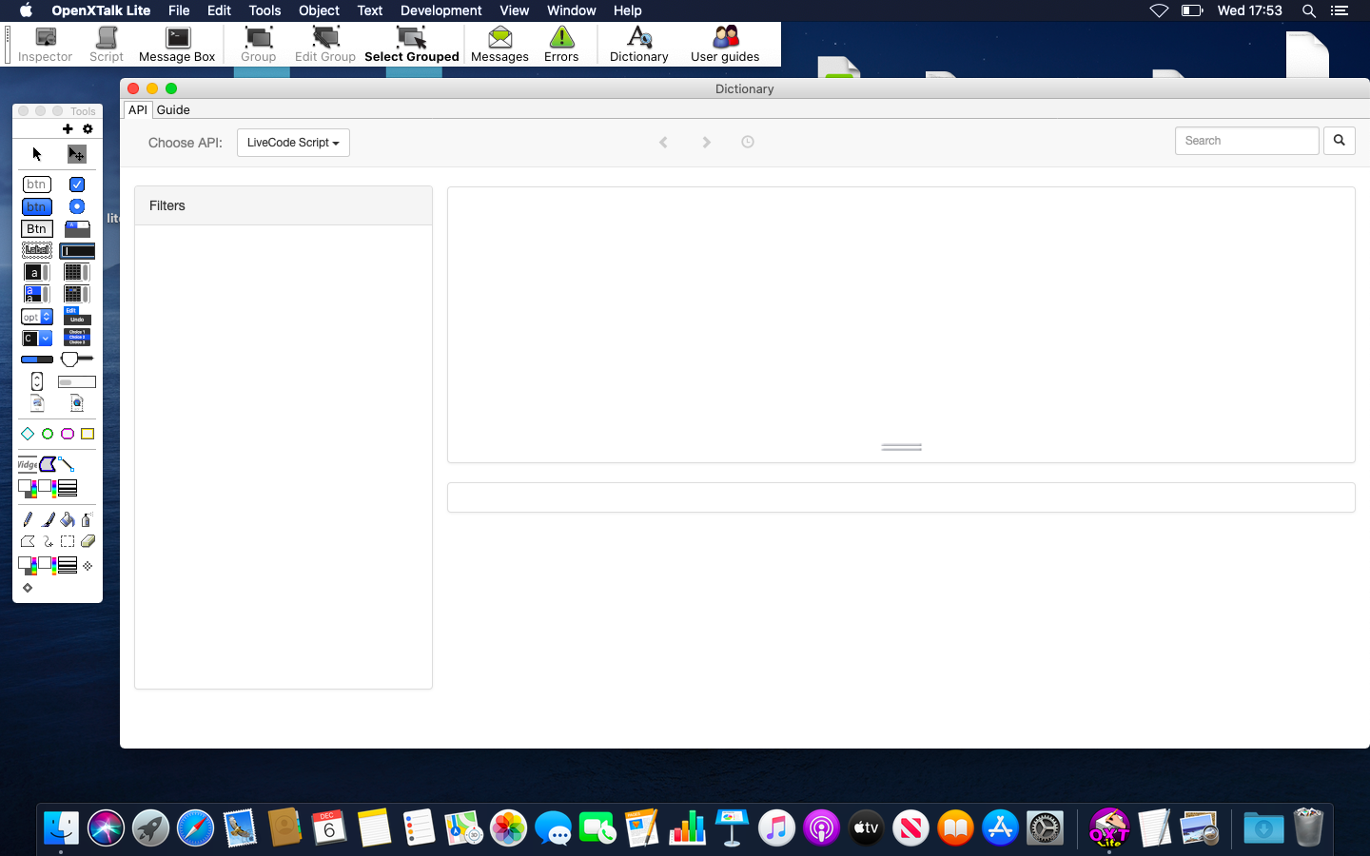Go forward in Dictionary history
1370x856 pixels.
click(x=706, y=142)
